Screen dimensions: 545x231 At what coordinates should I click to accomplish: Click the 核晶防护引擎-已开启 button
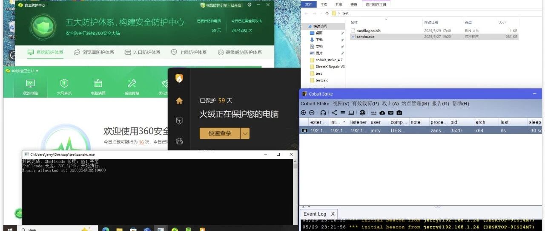tap(221, 5)
